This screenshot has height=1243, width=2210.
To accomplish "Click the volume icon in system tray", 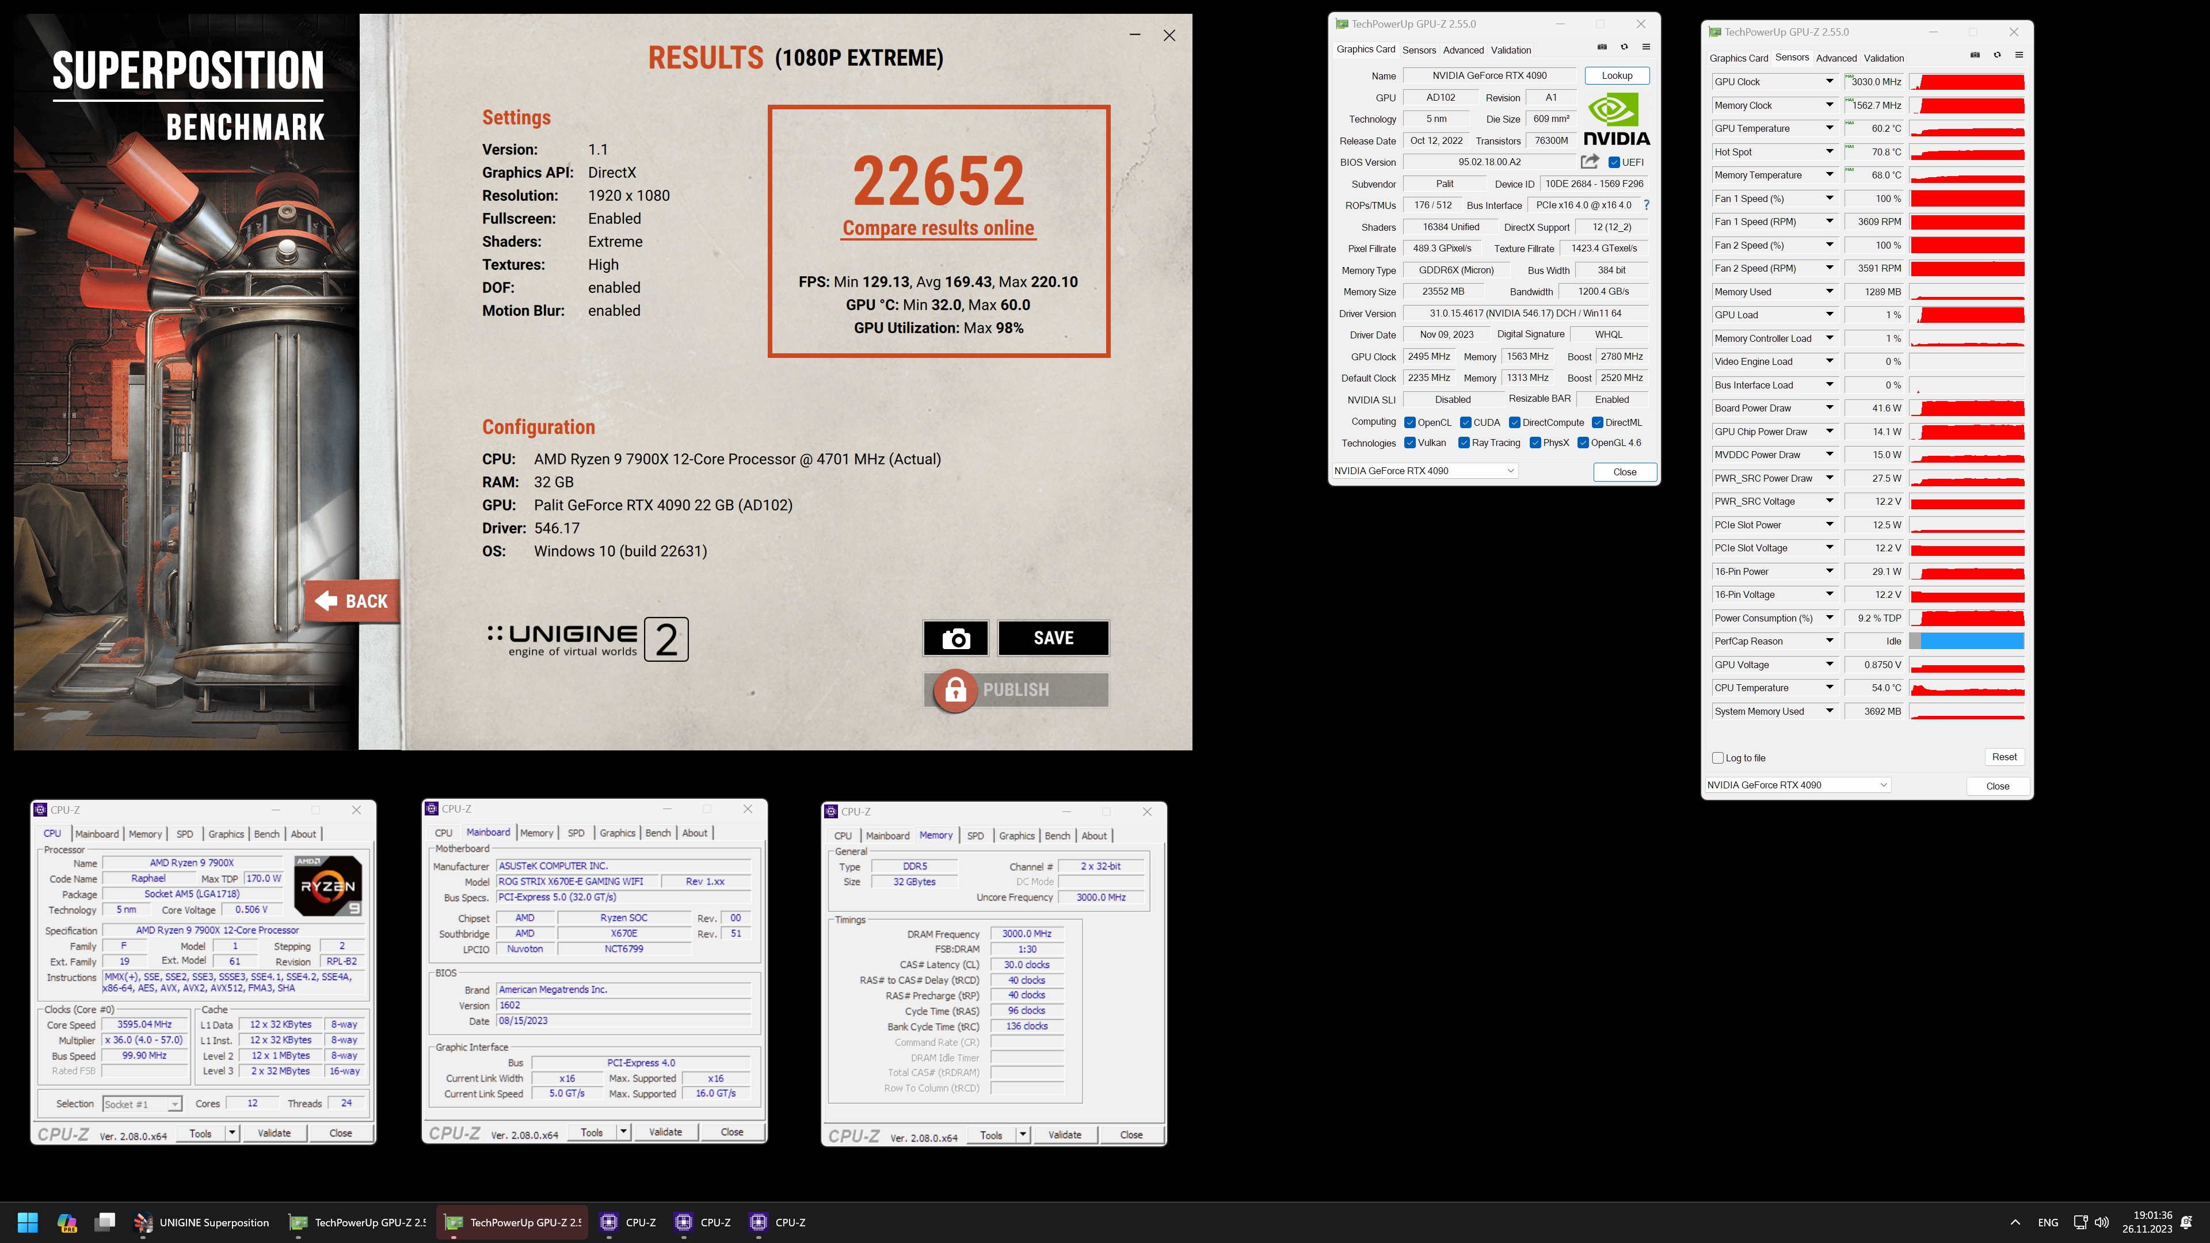I will point(2101,1222).
